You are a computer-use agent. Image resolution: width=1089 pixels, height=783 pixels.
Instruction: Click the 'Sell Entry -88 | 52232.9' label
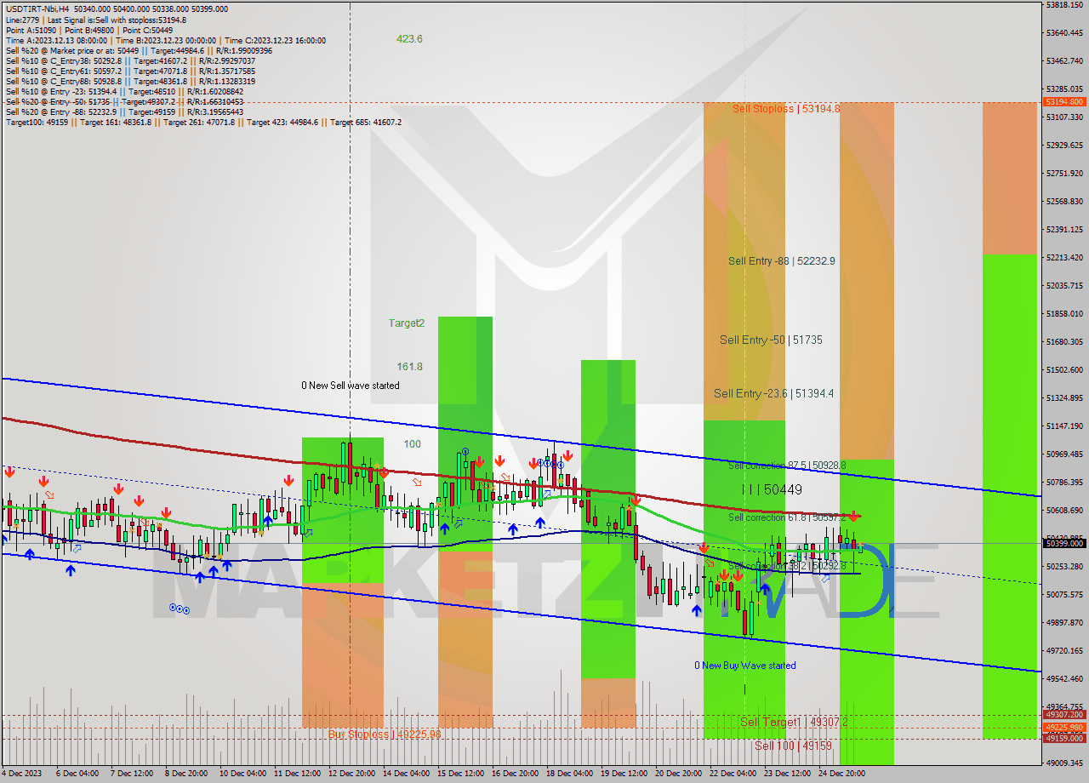(782, 261)
